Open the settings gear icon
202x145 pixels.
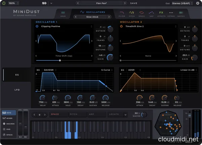[x=198, y=3]
